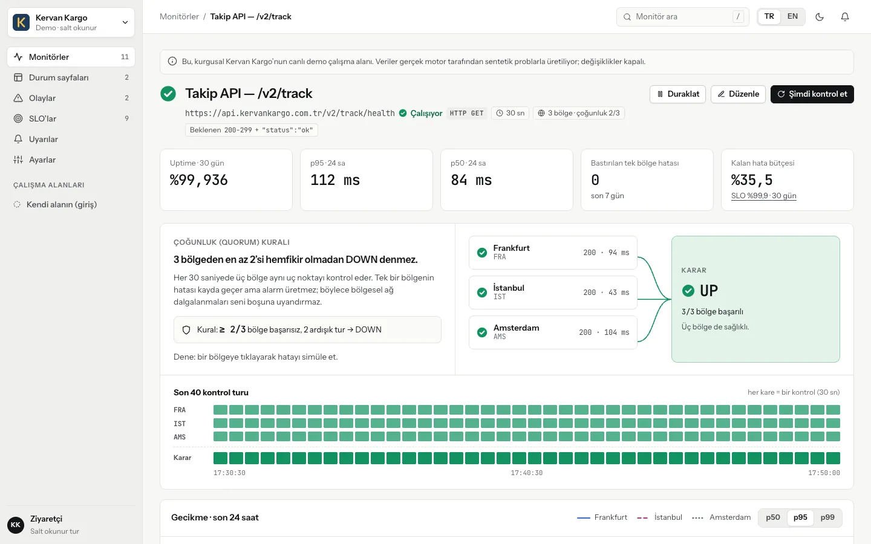Viewport: 871px width, 544px height.
Task: Open the SLO'lar page
Action: (71, 118)
